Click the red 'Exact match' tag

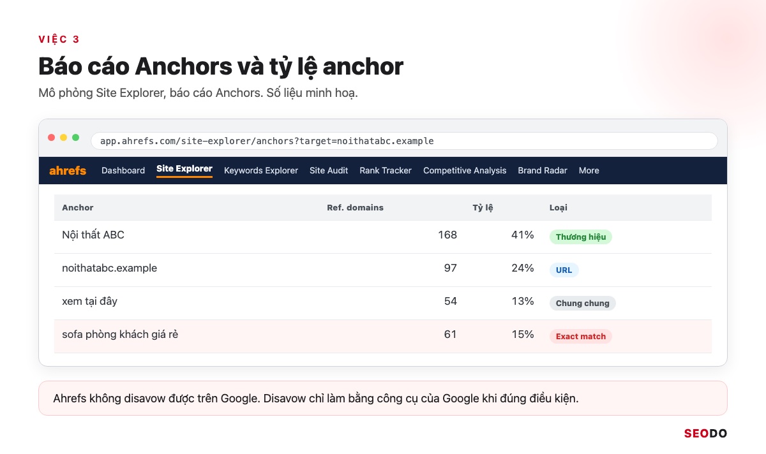pos(581,336)
